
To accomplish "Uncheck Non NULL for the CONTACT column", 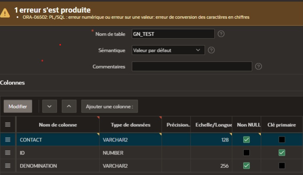I will pyautogui.click(x=246, y=140).
